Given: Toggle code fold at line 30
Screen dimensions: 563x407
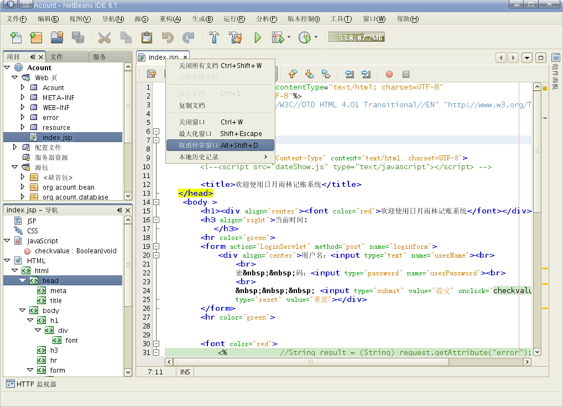Looking at the screenshot, I should [156, 343].
